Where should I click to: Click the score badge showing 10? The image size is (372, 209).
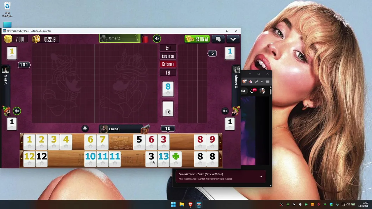tap(168, 128)
